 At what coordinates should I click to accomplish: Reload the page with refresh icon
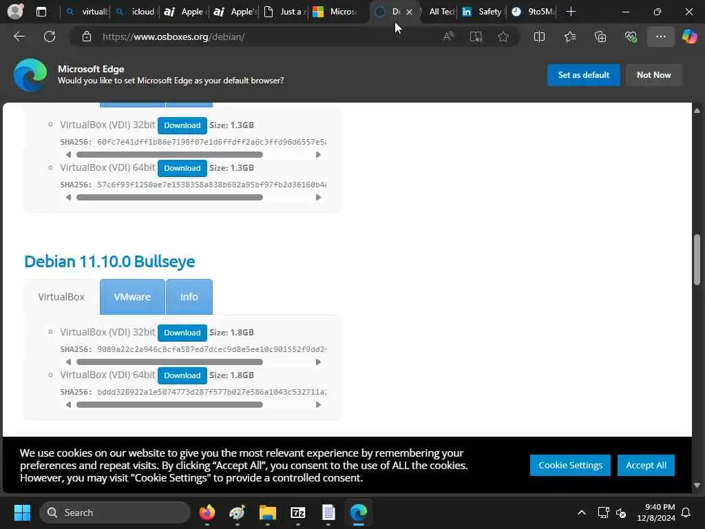pyautogui.click(x=50, y=37)
